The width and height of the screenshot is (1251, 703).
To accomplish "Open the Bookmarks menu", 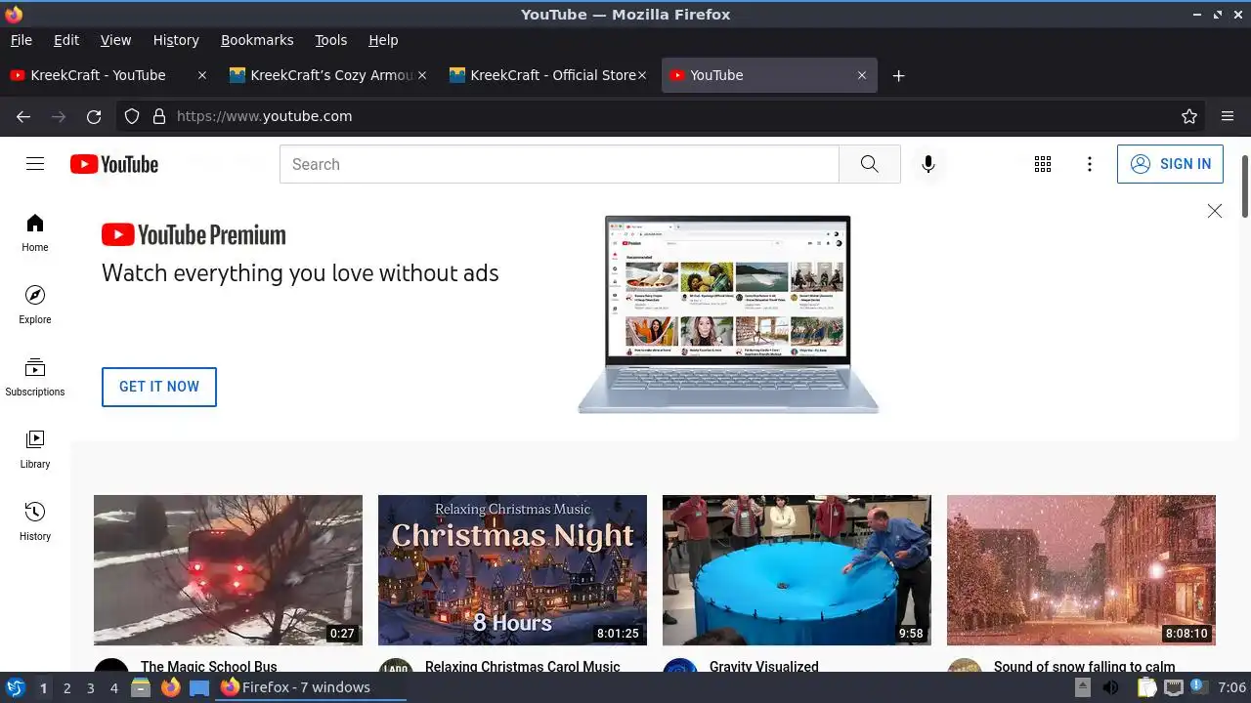I will (257, 40).
